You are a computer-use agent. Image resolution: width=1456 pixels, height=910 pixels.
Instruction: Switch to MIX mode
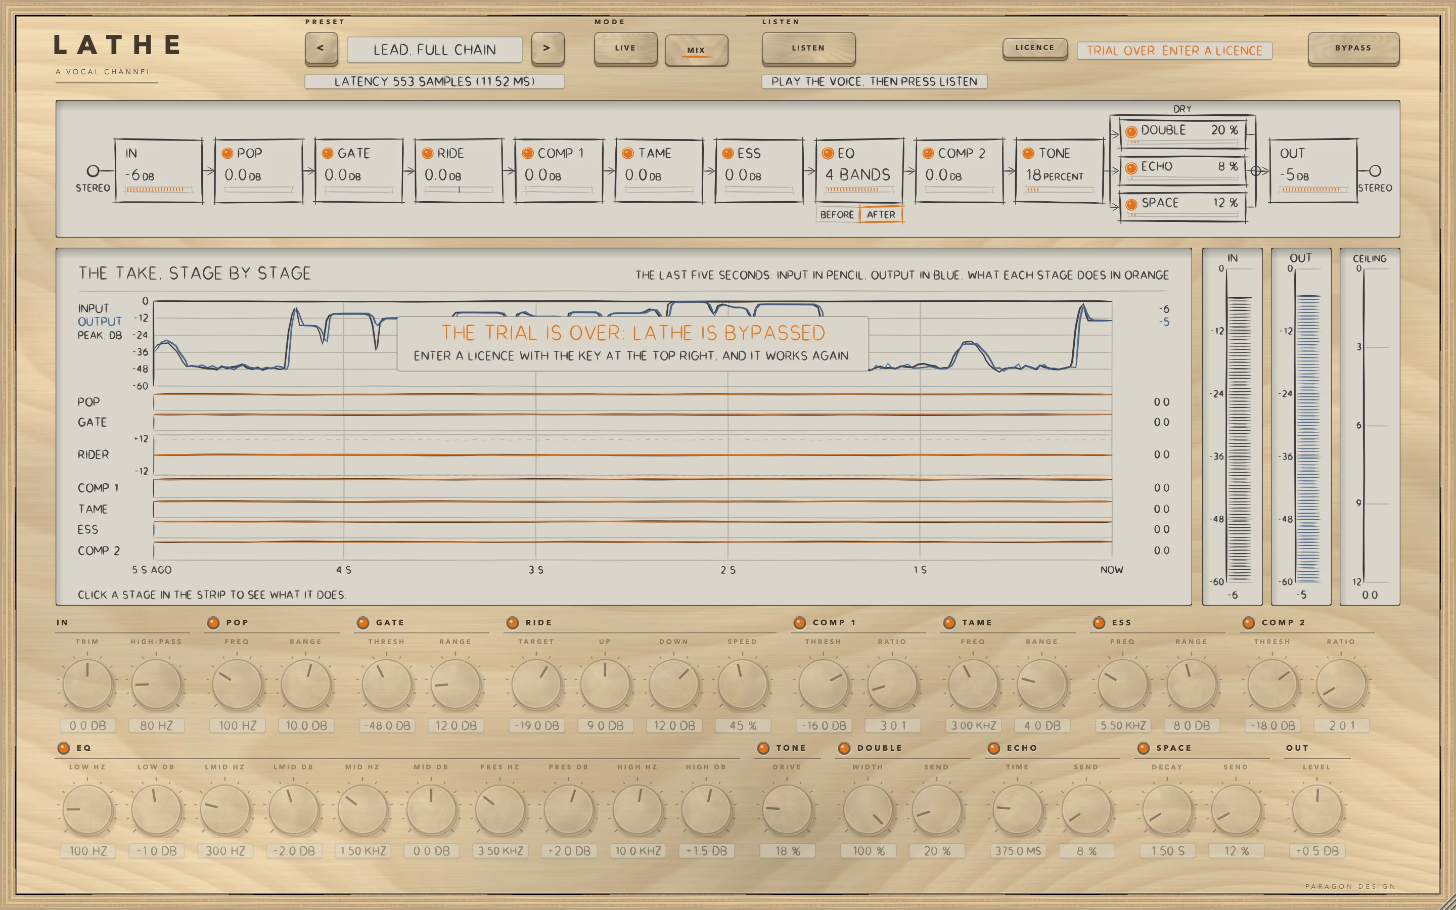tap(696, 51)
